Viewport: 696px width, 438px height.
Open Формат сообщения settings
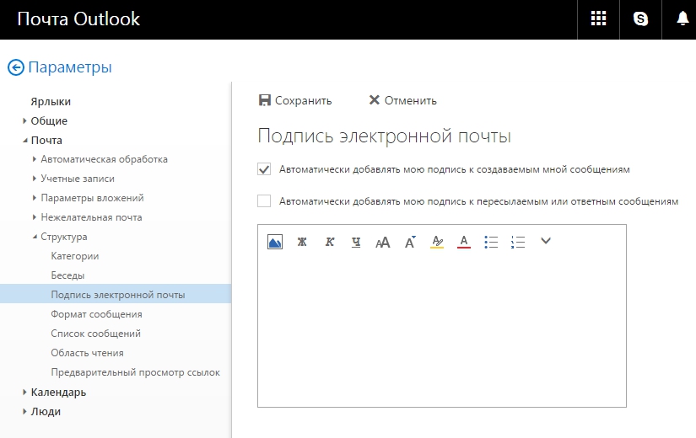pos(96,314)
